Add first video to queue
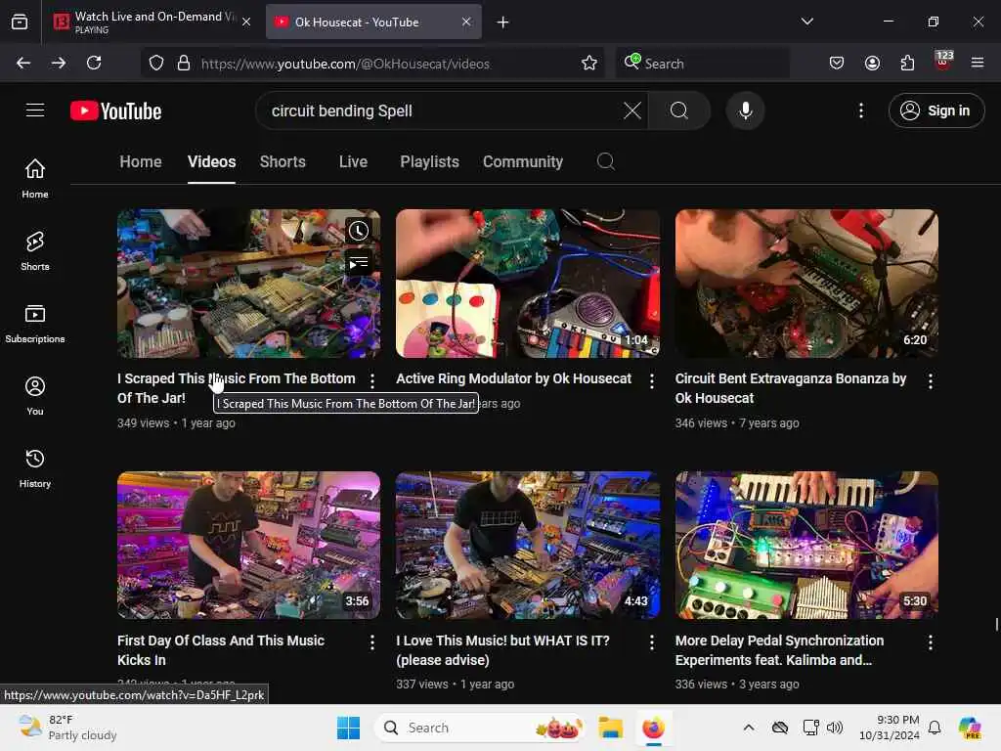 [359, 262]
